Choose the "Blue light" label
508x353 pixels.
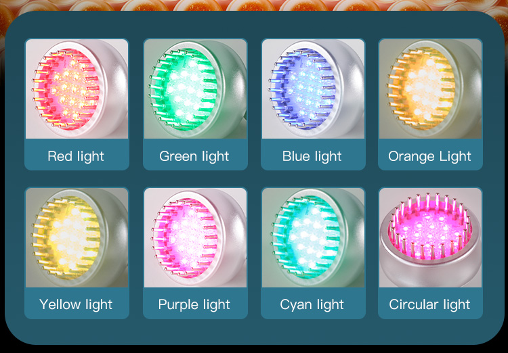[312, 156]
